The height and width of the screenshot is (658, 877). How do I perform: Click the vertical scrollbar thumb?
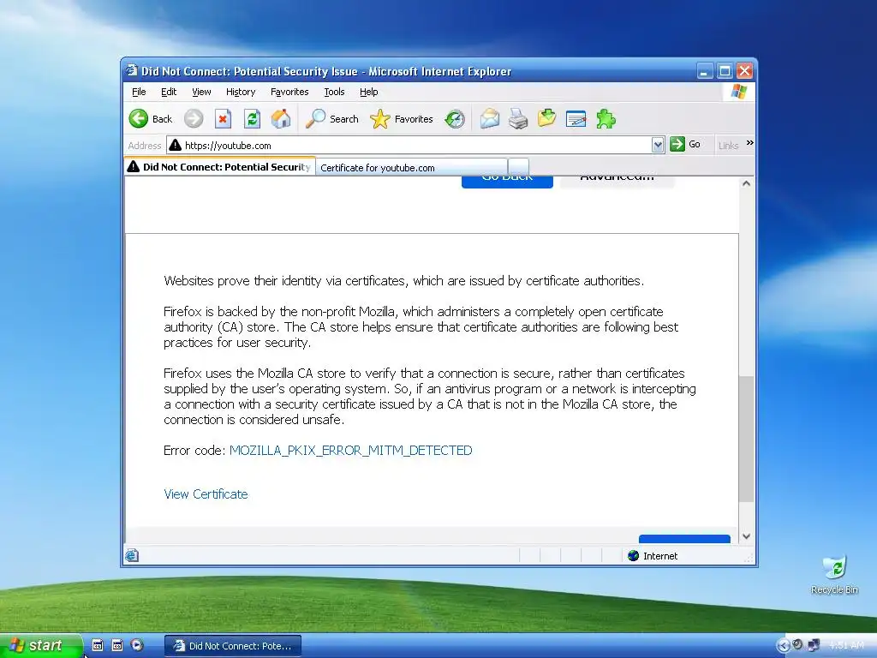click(x=746, y=440)
